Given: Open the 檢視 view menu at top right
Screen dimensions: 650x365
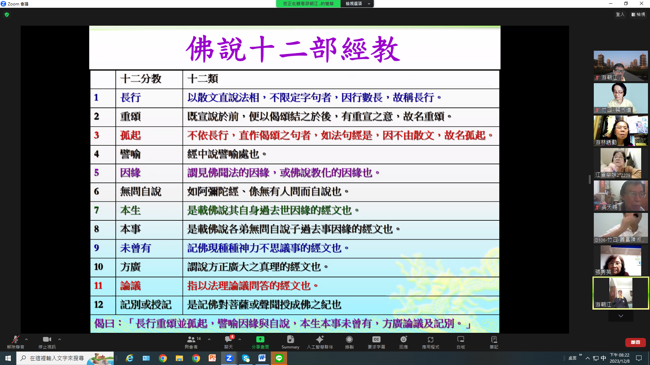Looking at the screenshot, I should 638,15.
